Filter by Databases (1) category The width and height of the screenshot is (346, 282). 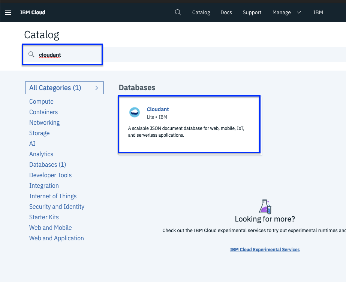click(x=48, y=164)
